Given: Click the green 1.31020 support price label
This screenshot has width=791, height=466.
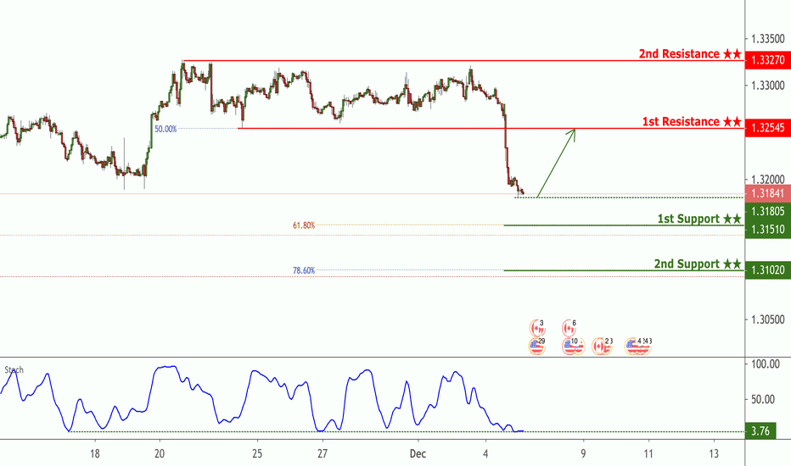Looking at the screenshot, I should click(767, 270).
